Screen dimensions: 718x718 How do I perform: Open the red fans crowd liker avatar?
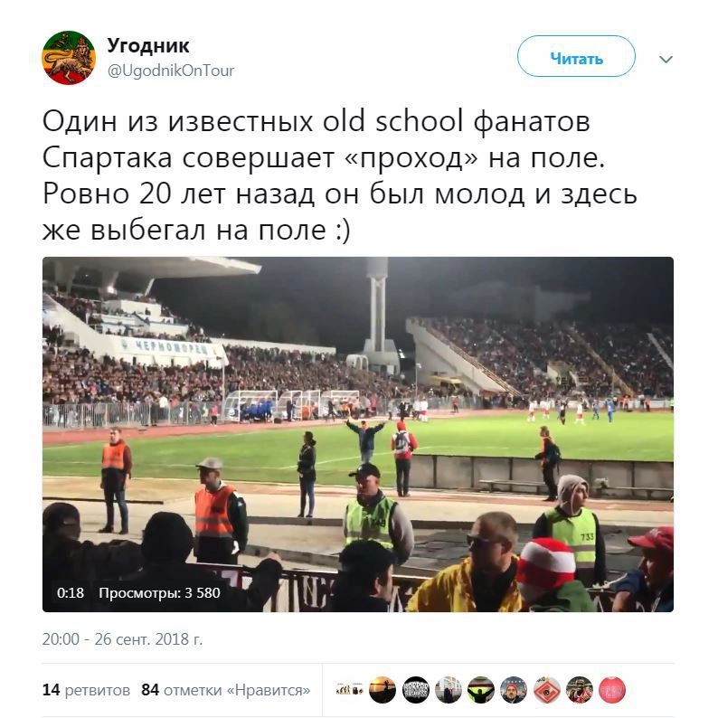pyautogui.click(x=580, y=690)
